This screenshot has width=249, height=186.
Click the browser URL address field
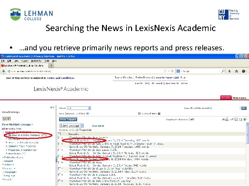coord(85,71)
